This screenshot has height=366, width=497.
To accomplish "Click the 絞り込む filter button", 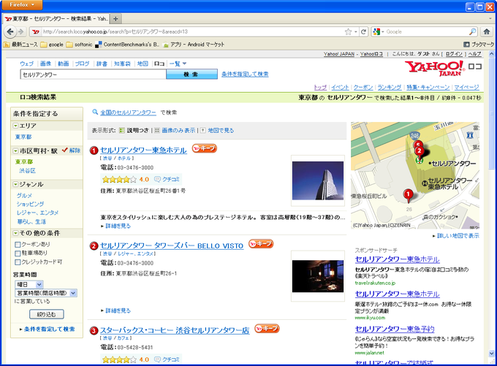I will 47,314.
